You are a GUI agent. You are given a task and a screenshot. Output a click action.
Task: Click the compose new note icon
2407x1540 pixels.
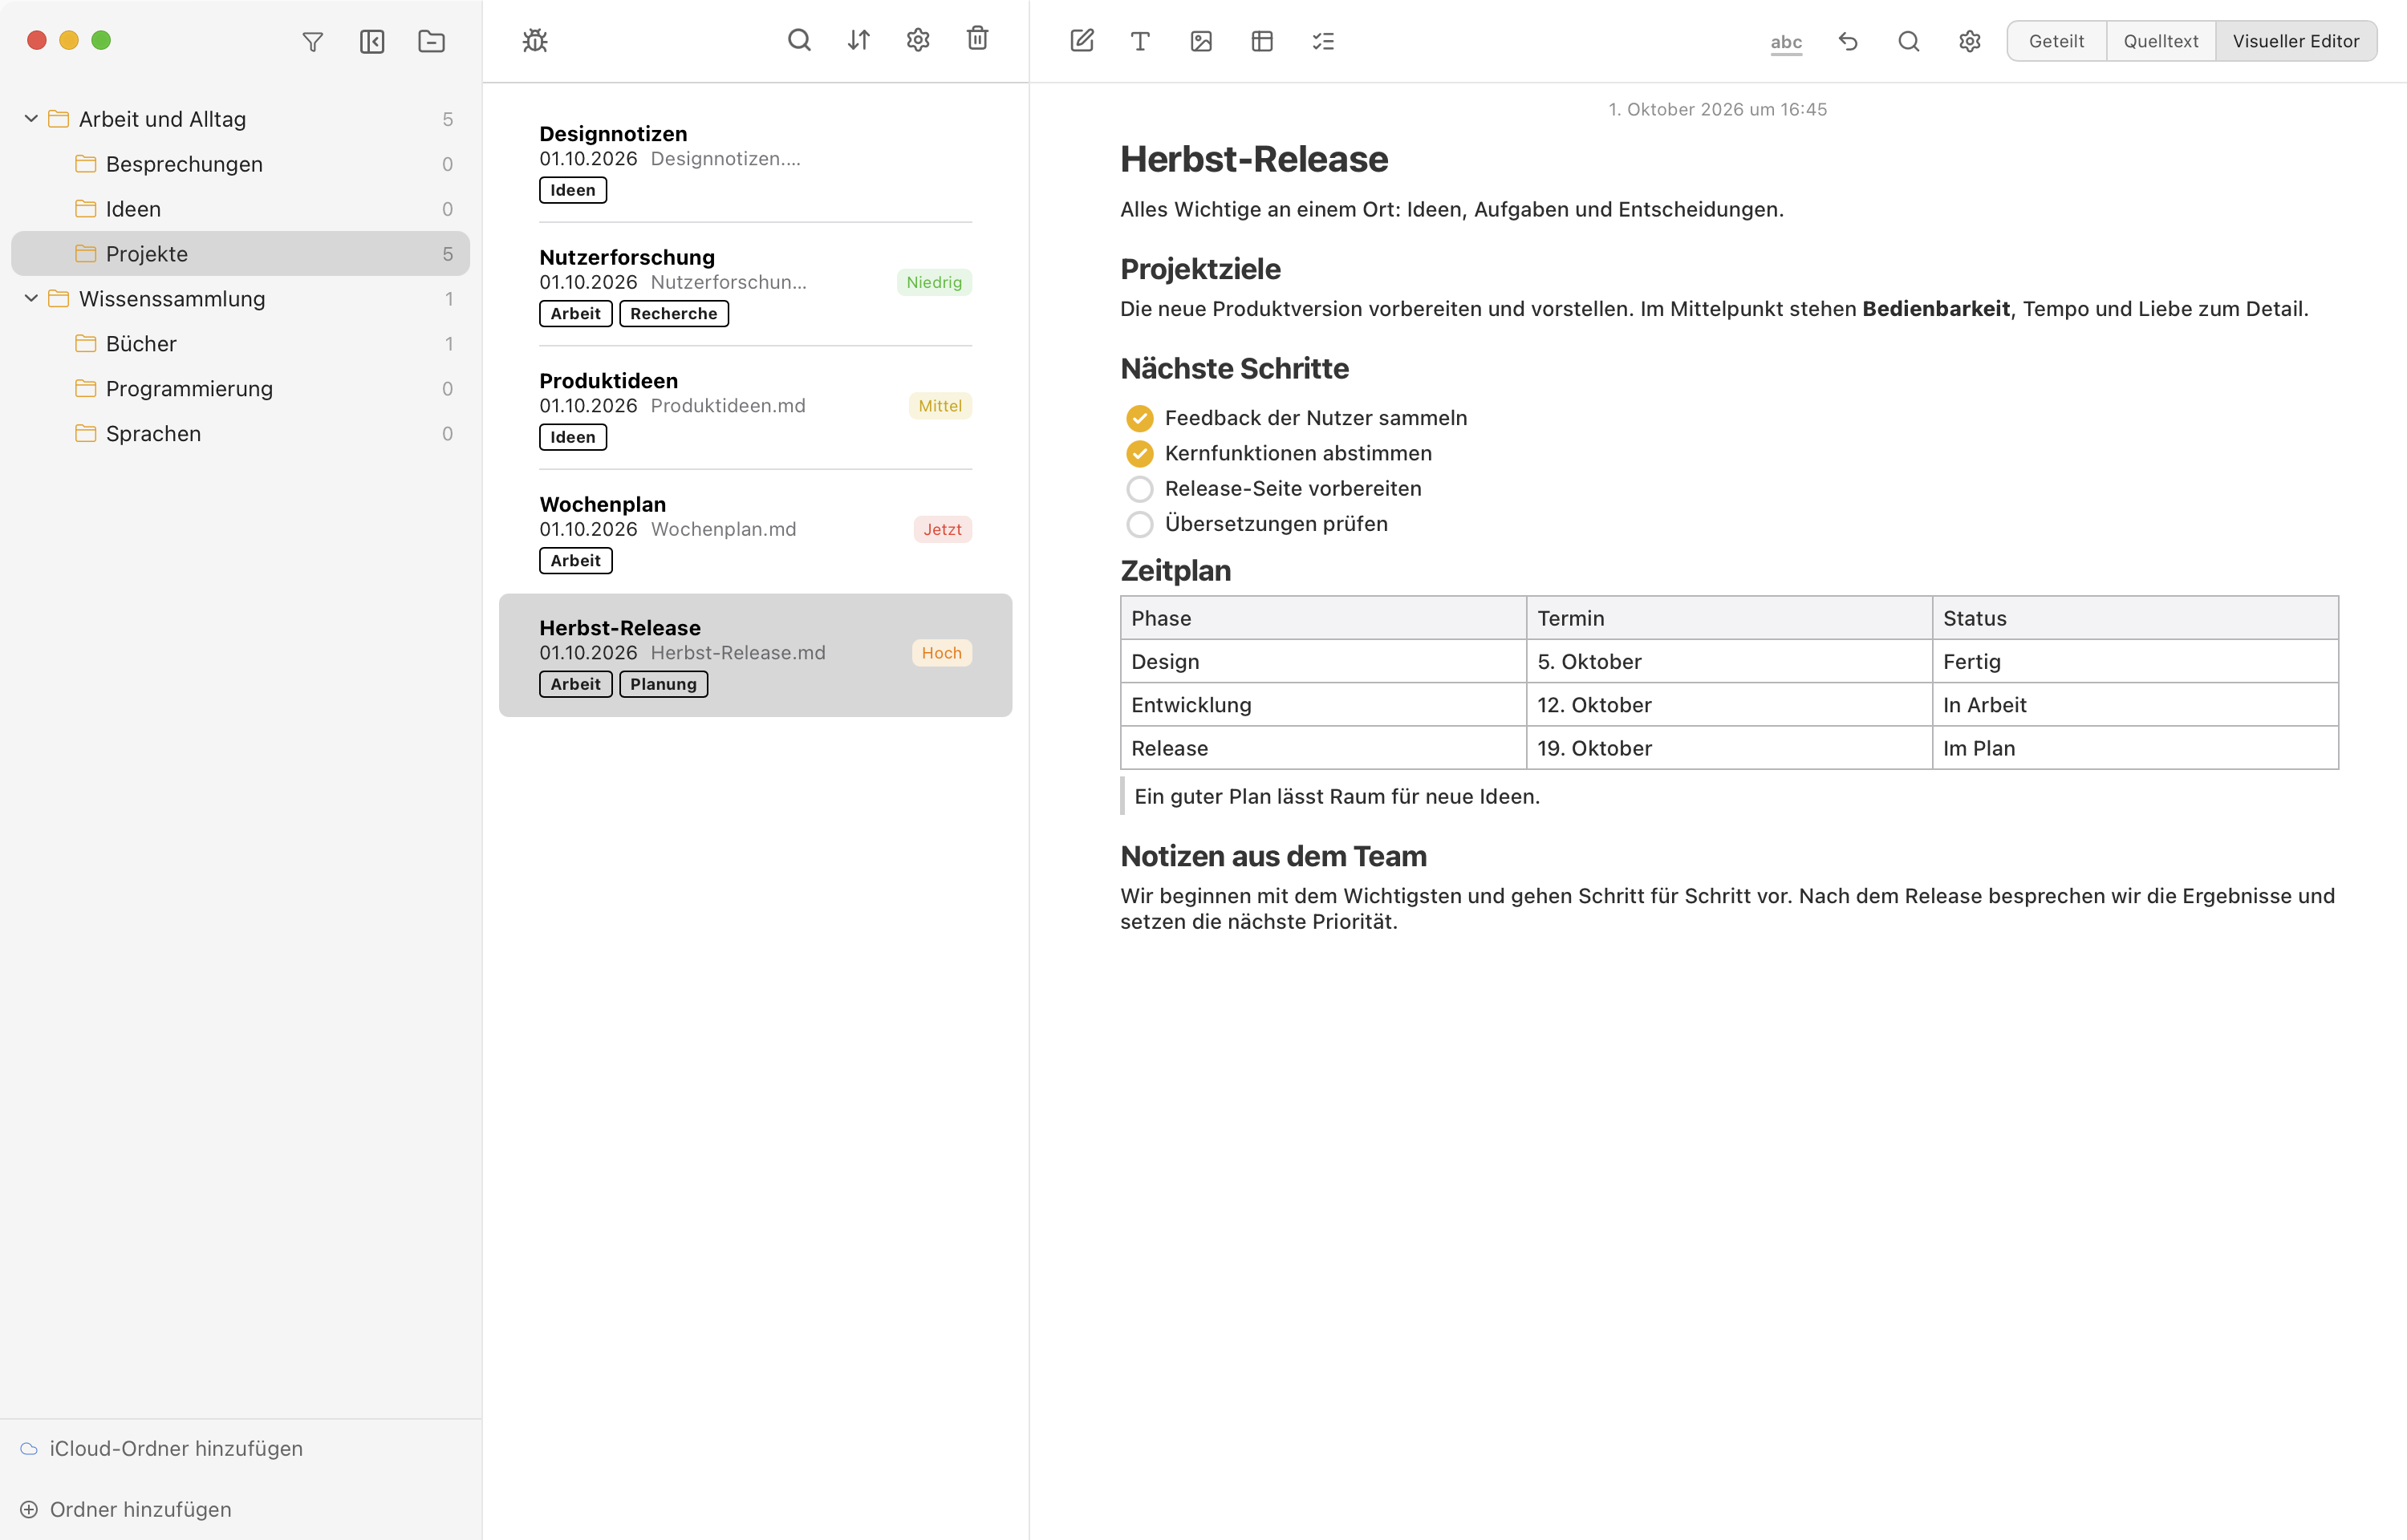point(1081,41)
